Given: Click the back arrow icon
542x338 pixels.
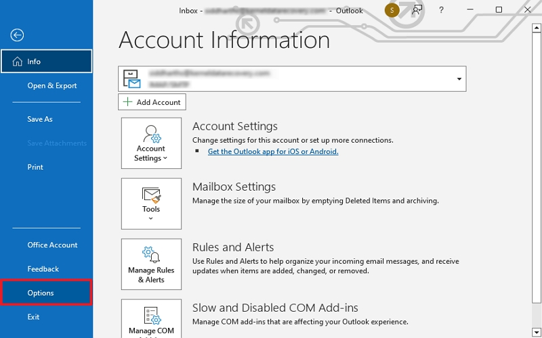Looking at the screenshot, I should (x=18, y=35).
